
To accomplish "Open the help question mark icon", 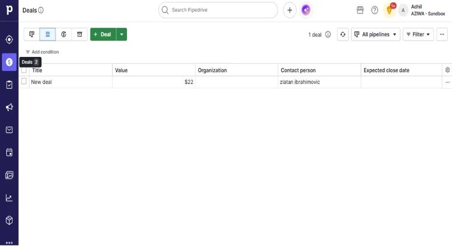I will tap(374, 10).
